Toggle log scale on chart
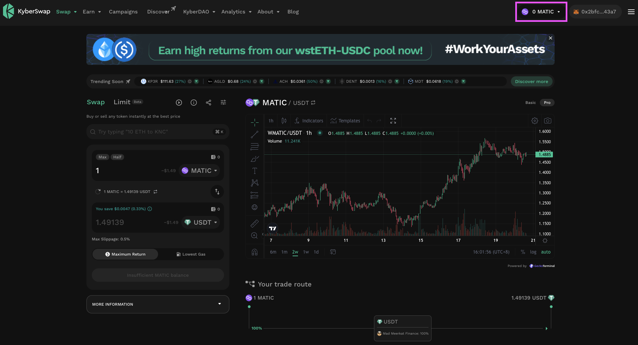This screenshot has width=638, height=345. coord(533,252)
